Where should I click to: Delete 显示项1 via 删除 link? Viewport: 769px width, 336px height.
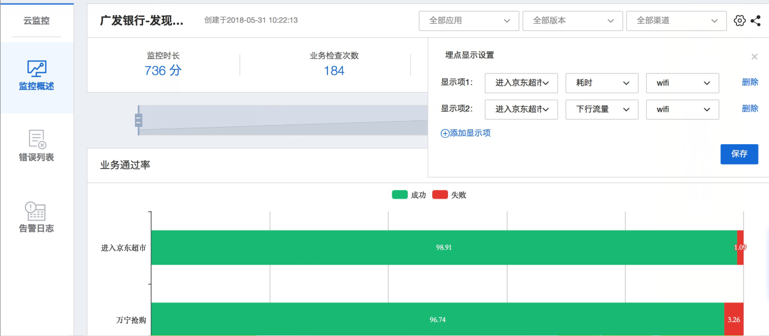coord(750,82)
